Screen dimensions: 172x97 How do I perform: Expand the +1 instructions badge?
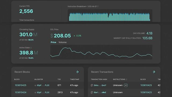click(126, 85)
